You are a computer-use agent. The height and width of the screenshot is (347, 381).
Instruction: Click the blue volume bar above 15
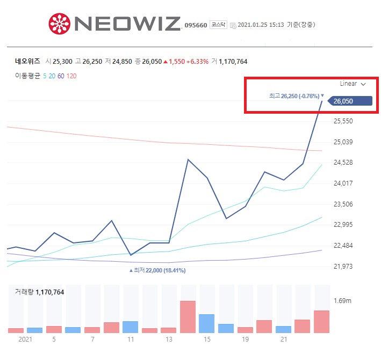coord(206,324)
